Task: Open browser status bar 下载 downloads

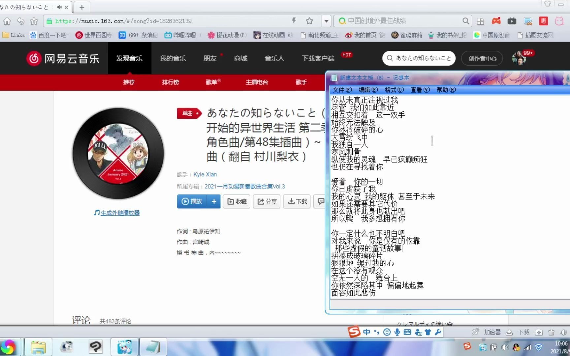Action: pyautogui.click(x=518, y=332)
